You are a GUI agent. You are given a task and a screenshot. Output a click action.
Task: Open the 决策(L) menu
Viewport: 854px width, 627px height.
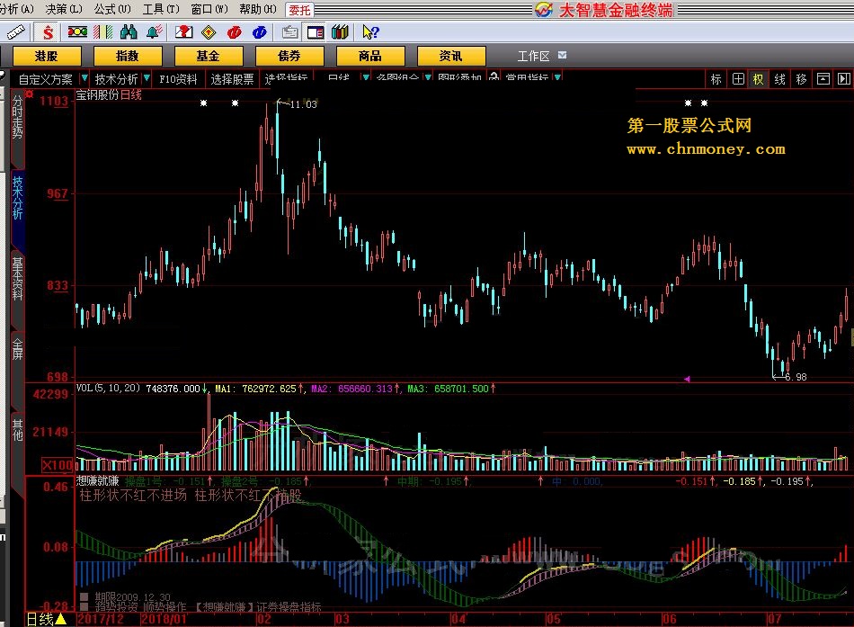[x=64, y=9]
